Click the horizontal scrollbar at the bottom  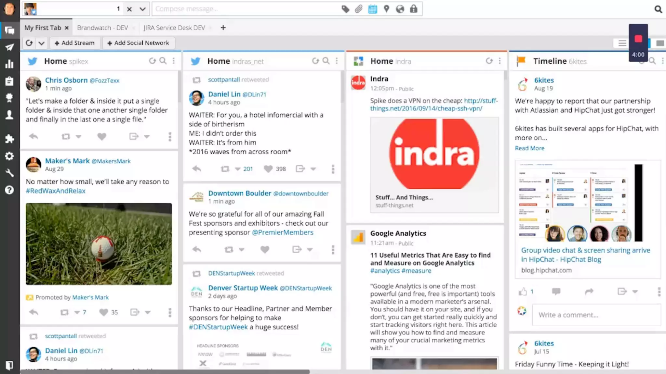pyautogui.click(x=165, y=371)
